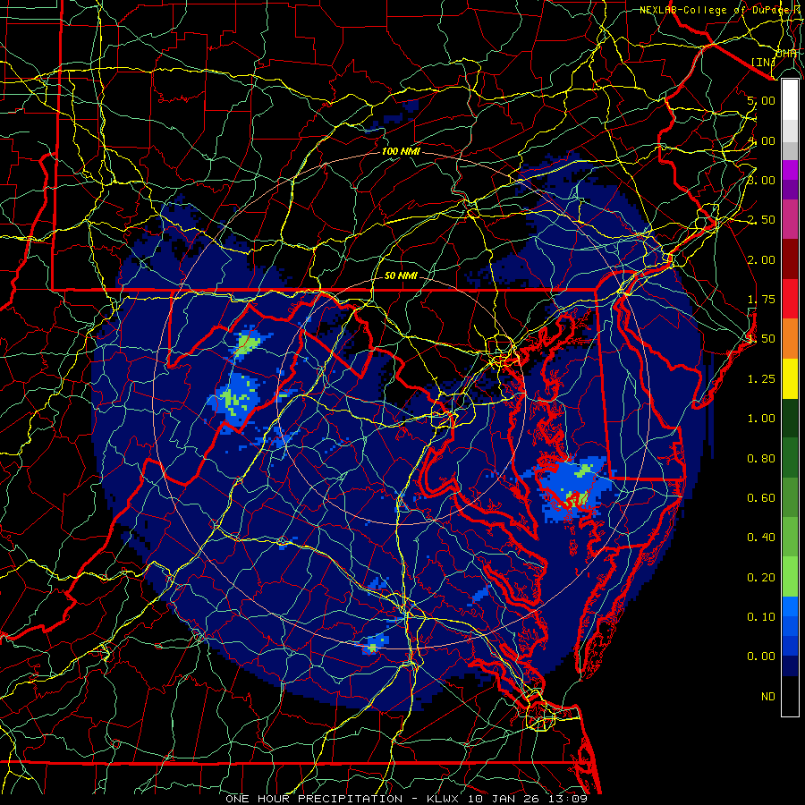Click the "100 NMI" range ring label

pyautogui.click(x=401, y=151)
